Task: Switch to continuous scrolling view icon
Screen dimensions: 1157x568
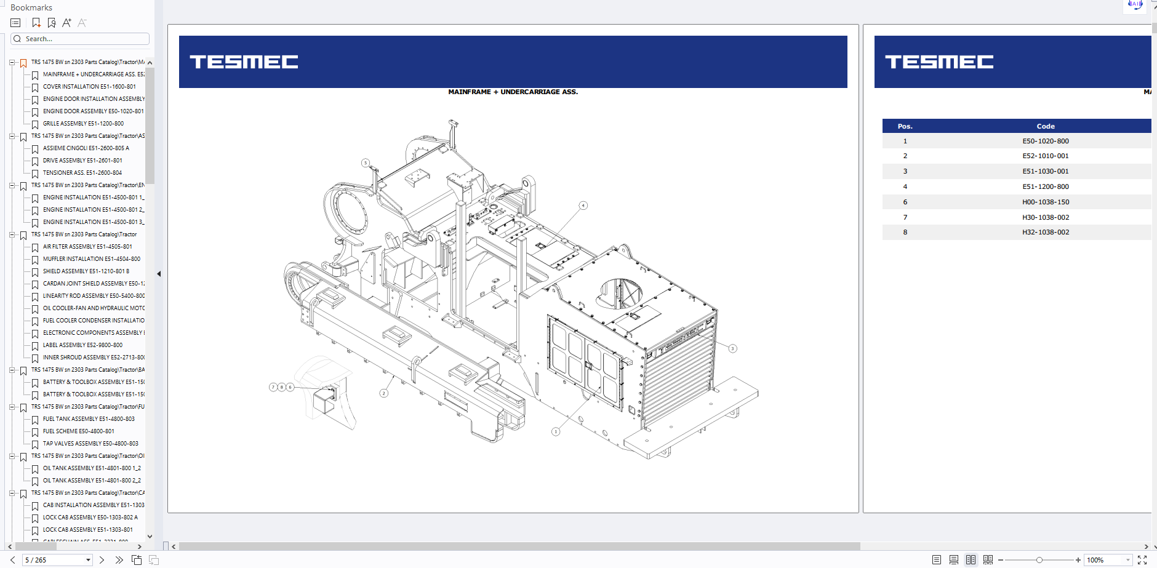Action: [954, 560]
